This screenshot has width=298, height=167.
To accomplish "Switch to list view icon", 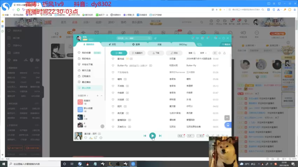I will (215, 53).
